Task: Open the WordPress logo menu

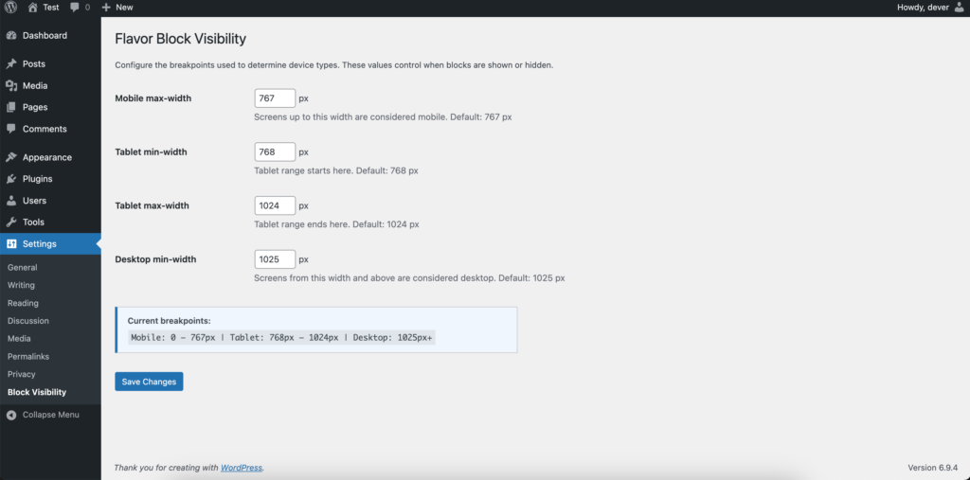Action: coord(11,8)
